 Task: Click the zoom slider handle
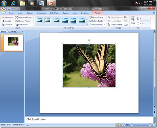[138, 125]
